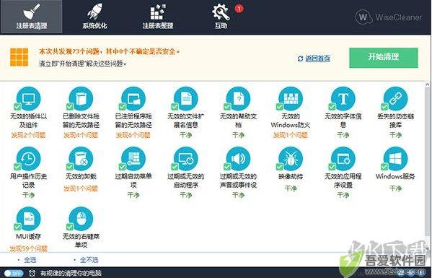Image resolution: width=432 pixels, height=278 pixels.
Task: Click the scrollbar up arrow
Action: point(428,84)
